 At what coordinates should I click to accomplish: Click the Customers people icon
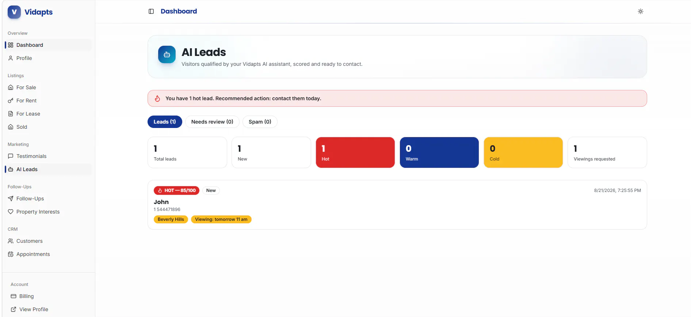[x=11, y=241]
